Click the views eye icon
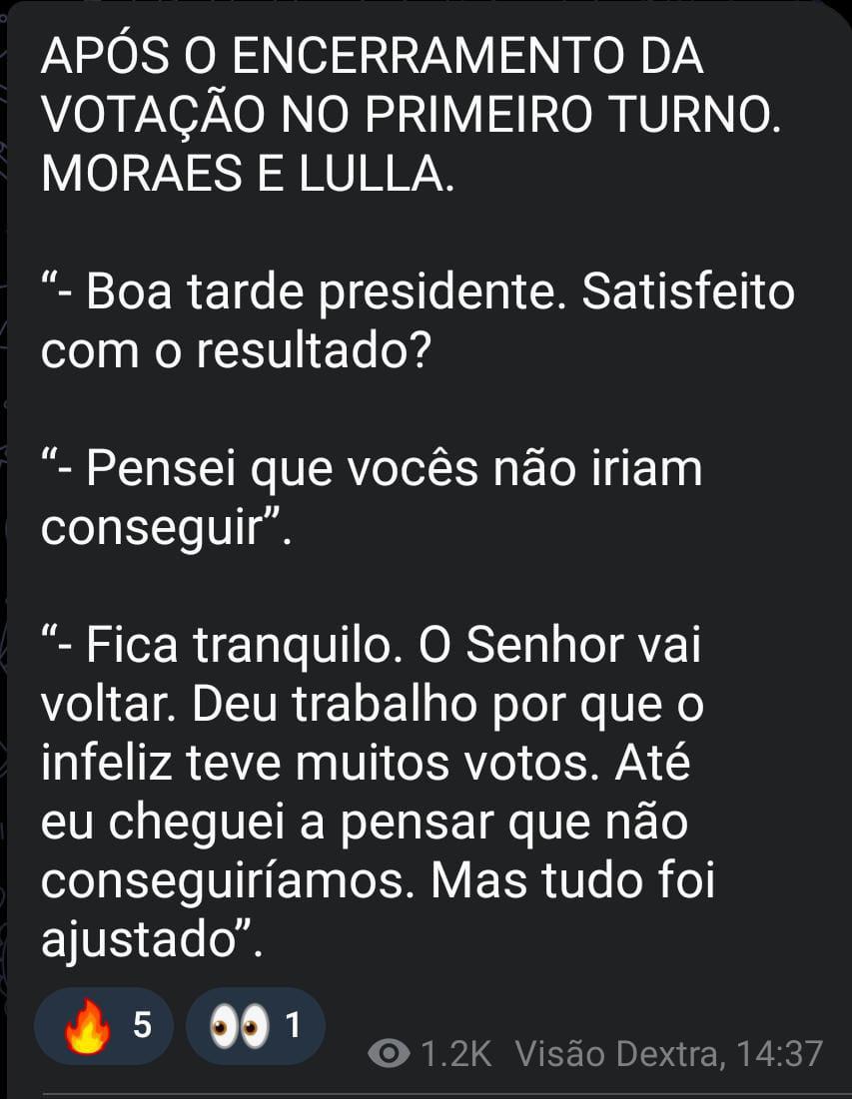Screen dimensions: 852x1099 click(390, 1053)
